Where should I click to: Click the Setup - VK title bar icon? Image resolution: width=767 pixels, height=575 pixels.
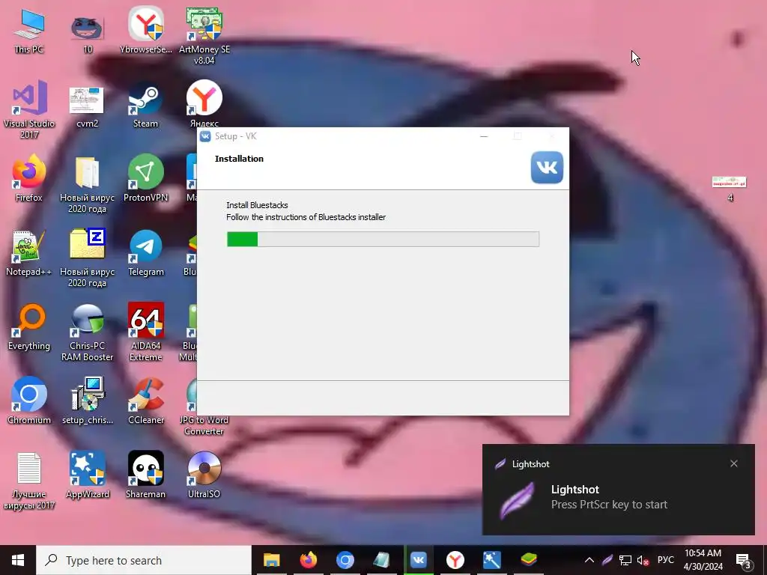205,136
